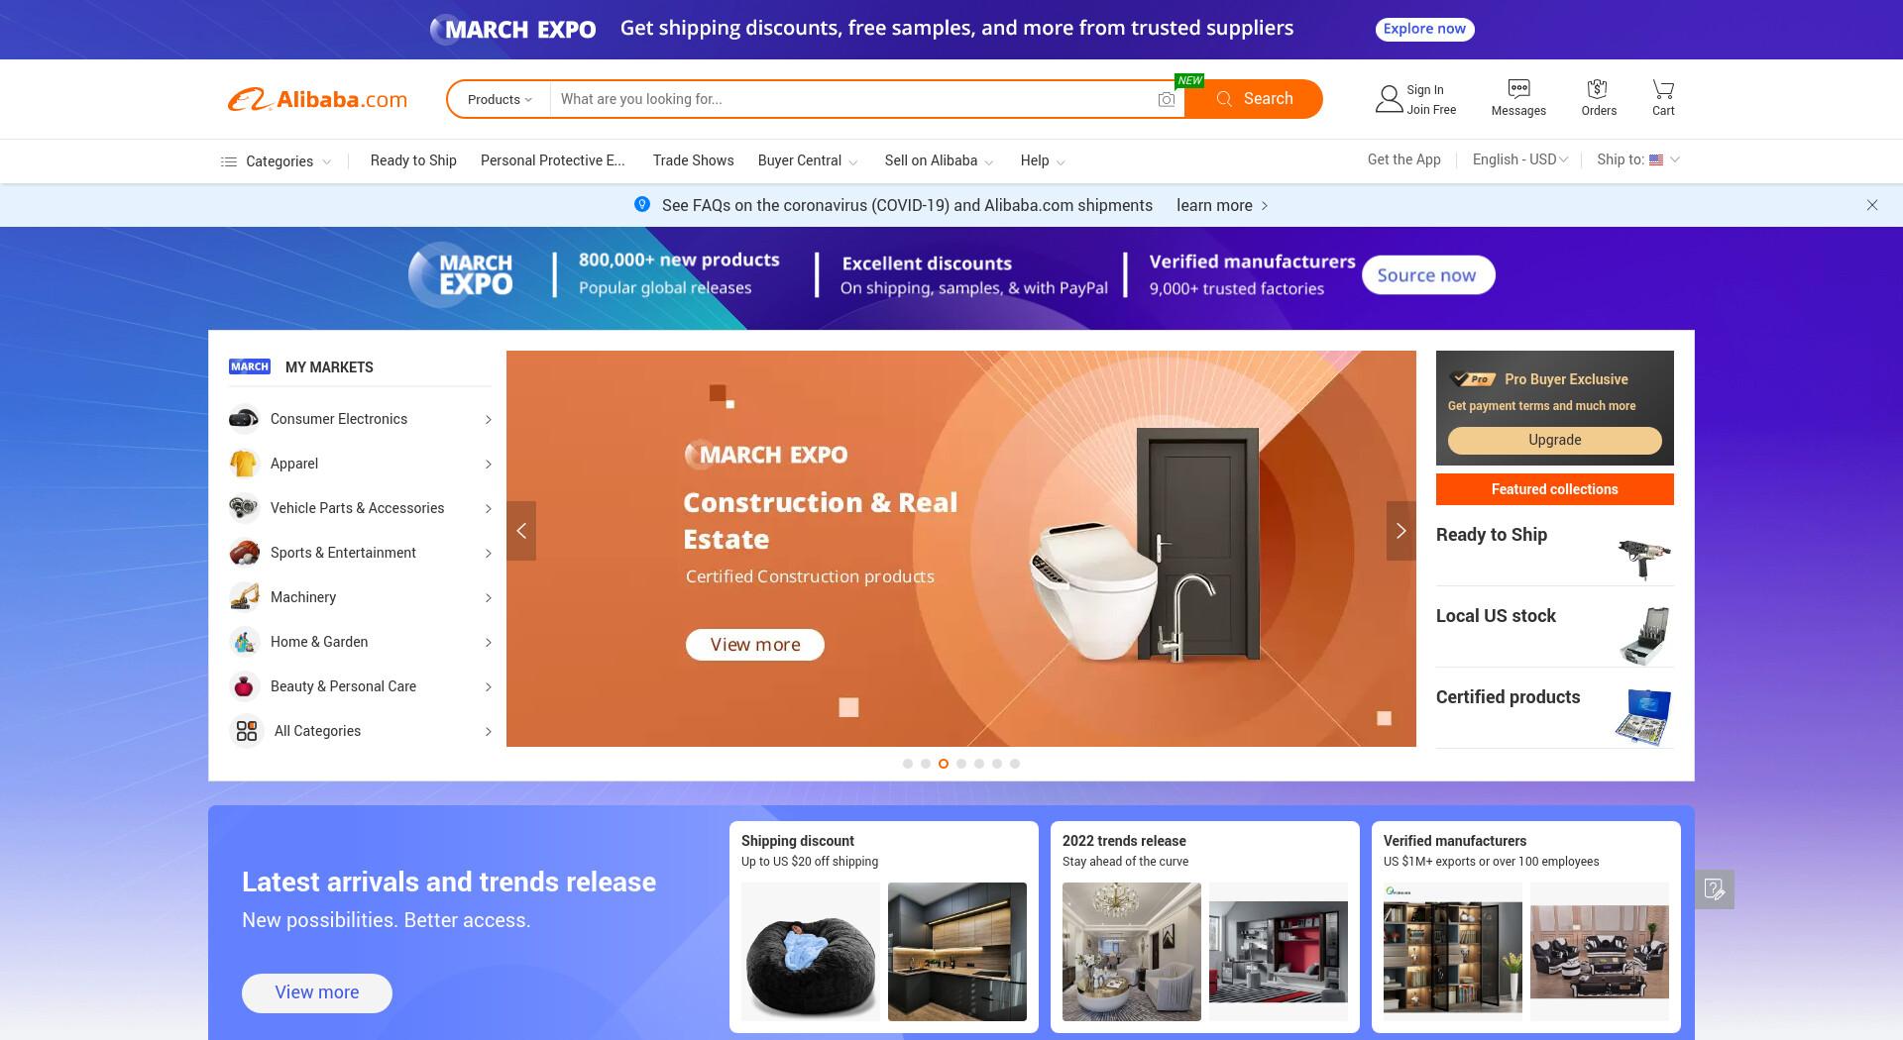The height and width of the screenshot is (1040, 1903).
Task: Click the Sign In person icon
Action: pyautogui.click(x=1389, y=99)
